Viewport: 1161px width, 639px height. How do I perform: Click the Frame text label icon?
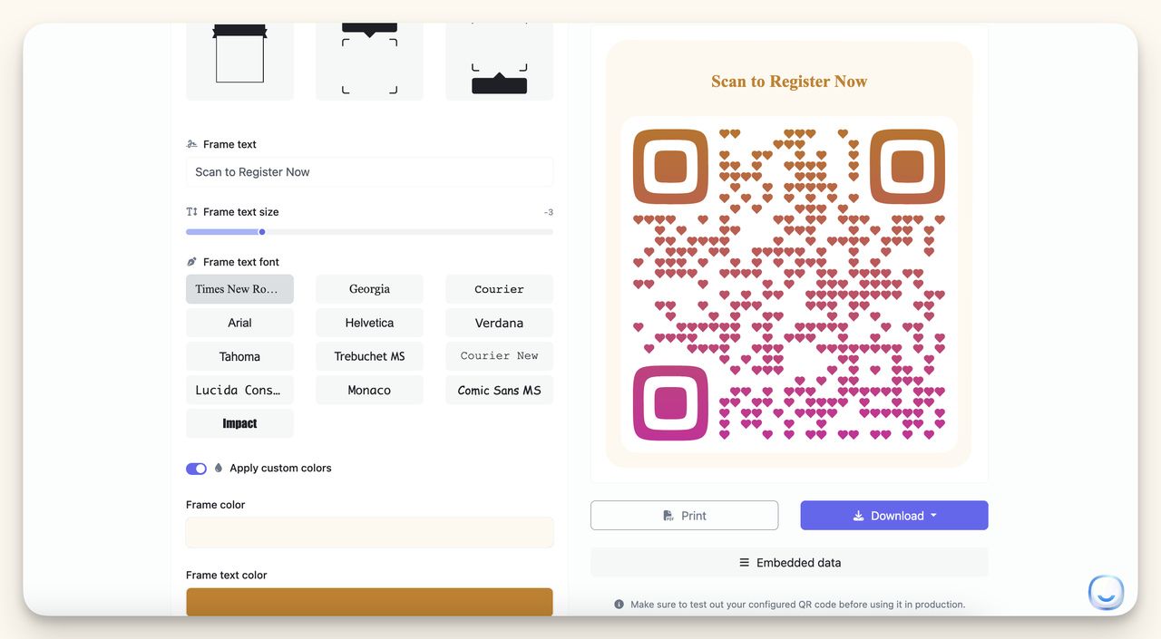tap(191, 144)
